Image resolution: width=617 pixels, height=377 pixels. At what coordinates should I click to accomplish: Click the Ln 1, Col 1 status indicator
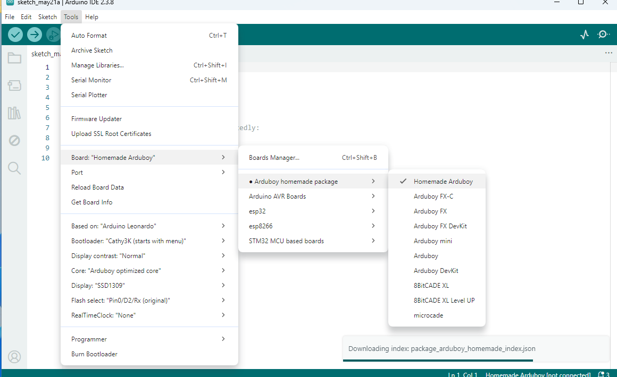tap(462, 374)
